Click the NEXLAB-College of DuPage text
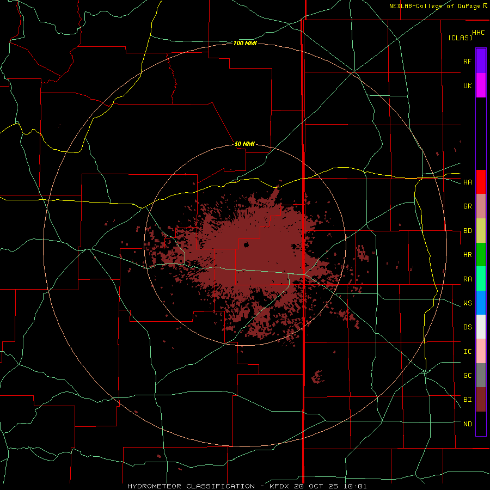490x490 pixels. [x=434, y=6]
